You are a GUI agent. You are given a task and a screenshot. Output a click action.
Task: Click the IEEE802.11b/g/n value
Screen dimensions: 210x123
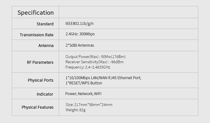coord(80,24)
